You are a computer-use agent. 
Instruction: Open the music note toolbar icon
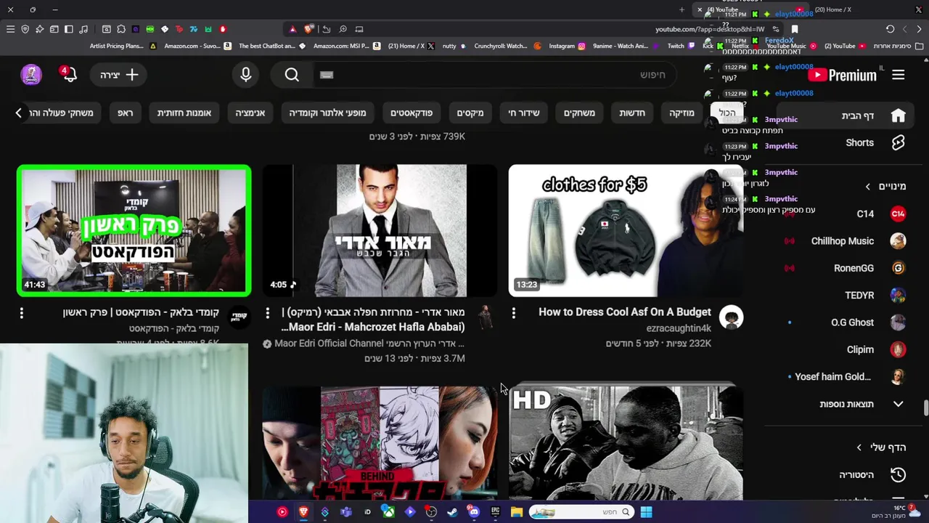point(83,29)
